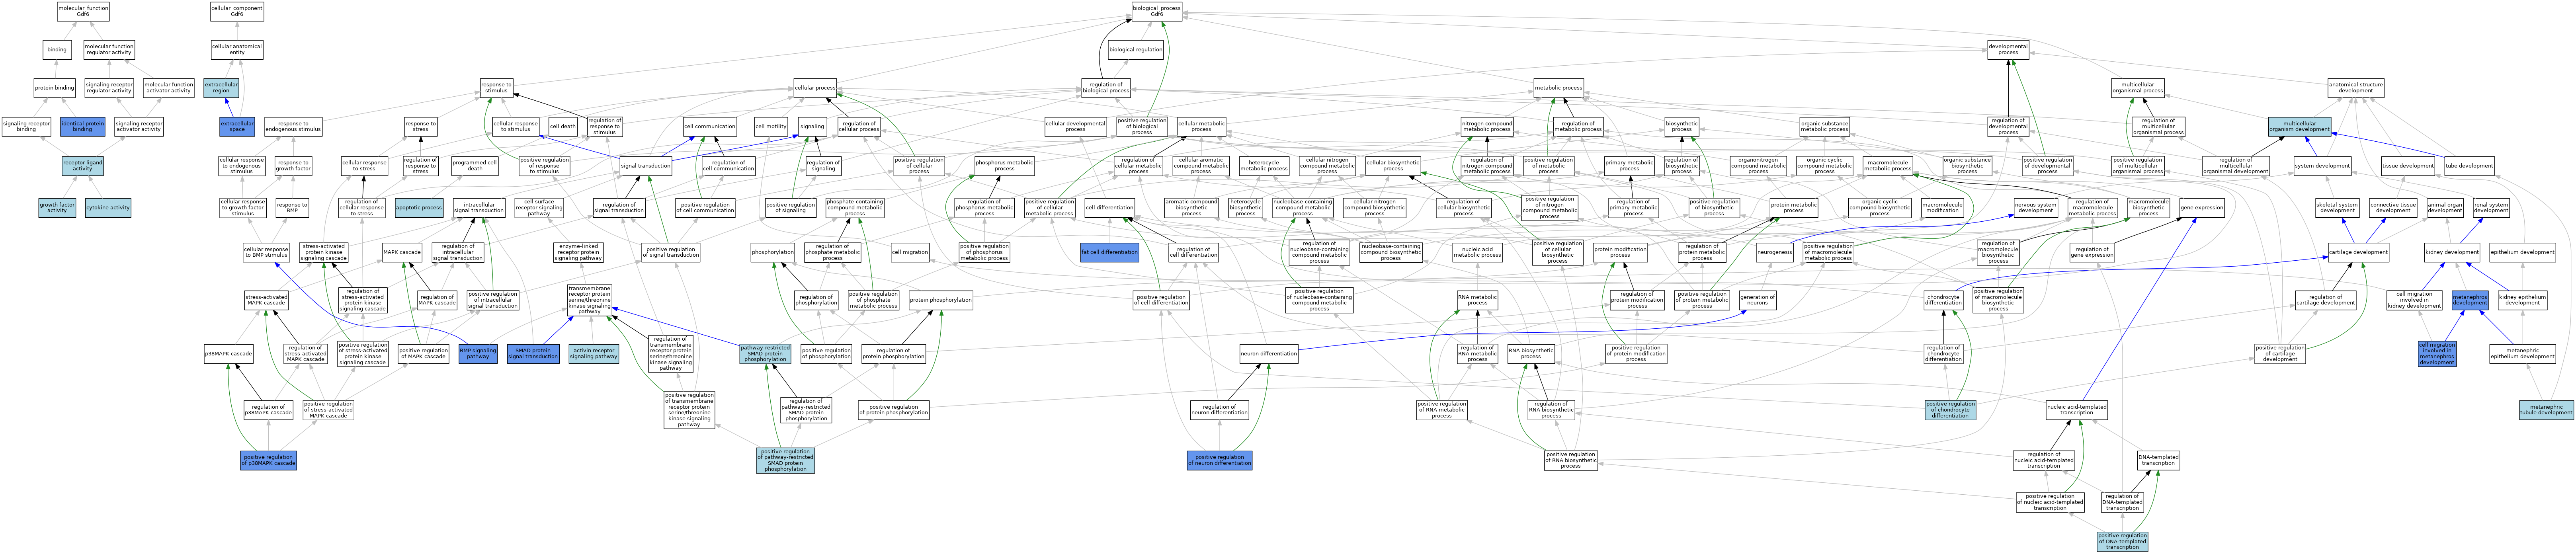Click the "SMAD protein signal transduction" node
2576x554 pixels.
point(534,353)
